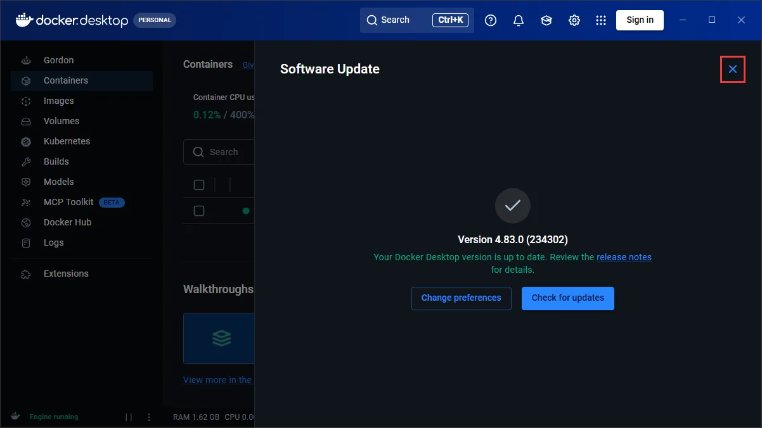This screenshot has width=762, height=428.
Task: Toggle the select-all checkbox in containers header
Action: click(x=199, y=185)
